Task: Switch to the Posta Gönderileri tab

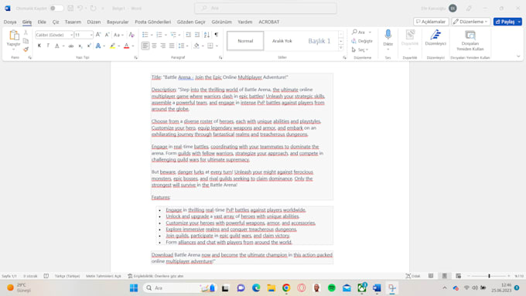Action: 153,22
